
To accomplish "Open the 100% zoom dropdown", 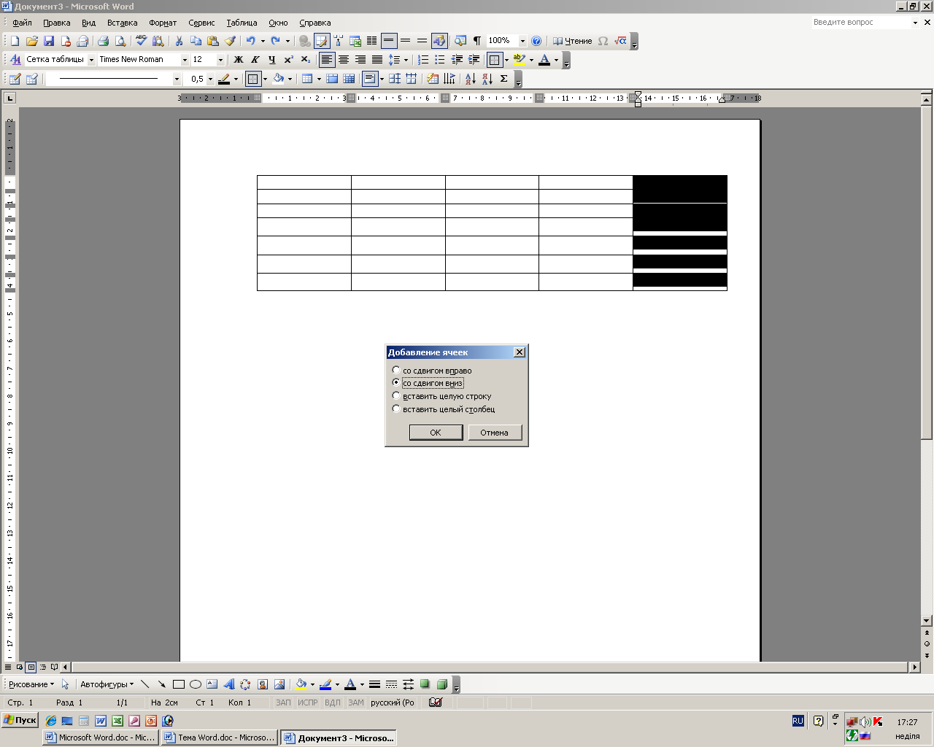I will point(522,41).
